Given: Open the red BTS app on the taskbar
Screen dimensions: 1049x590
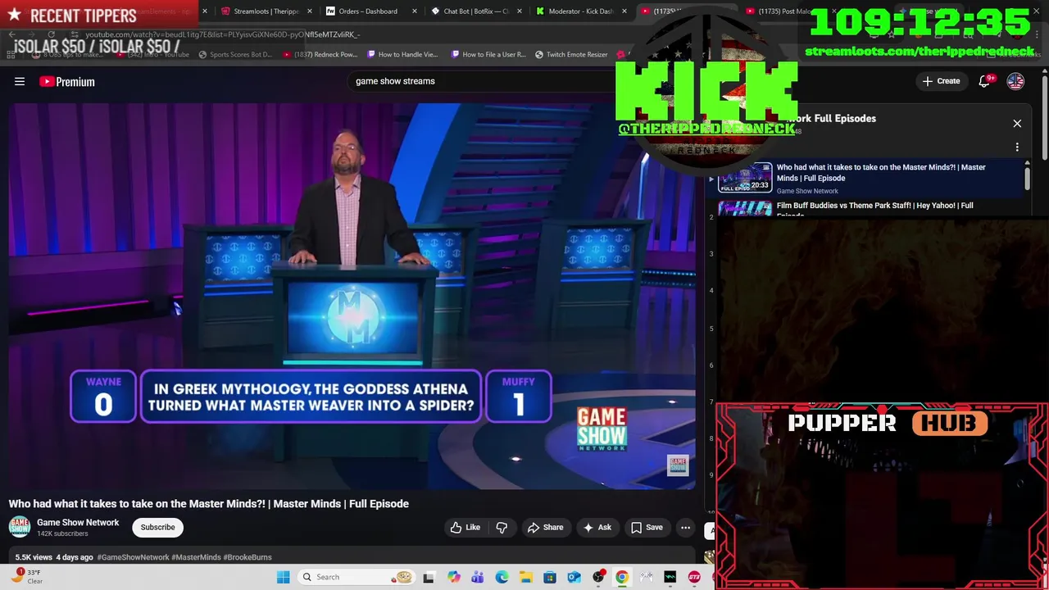Looking at the screenshot, I should click(x=694, y=577).
